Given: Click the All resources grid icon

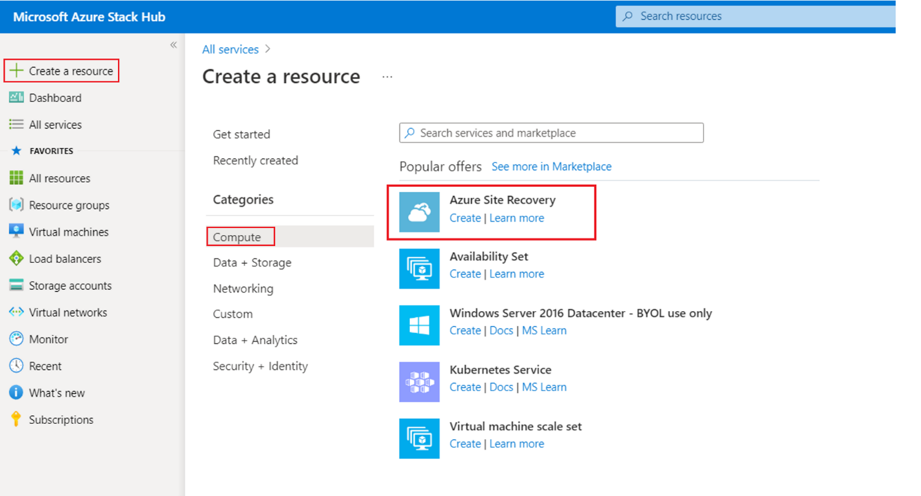Looking at the screenshot, I should click(16, 178).
